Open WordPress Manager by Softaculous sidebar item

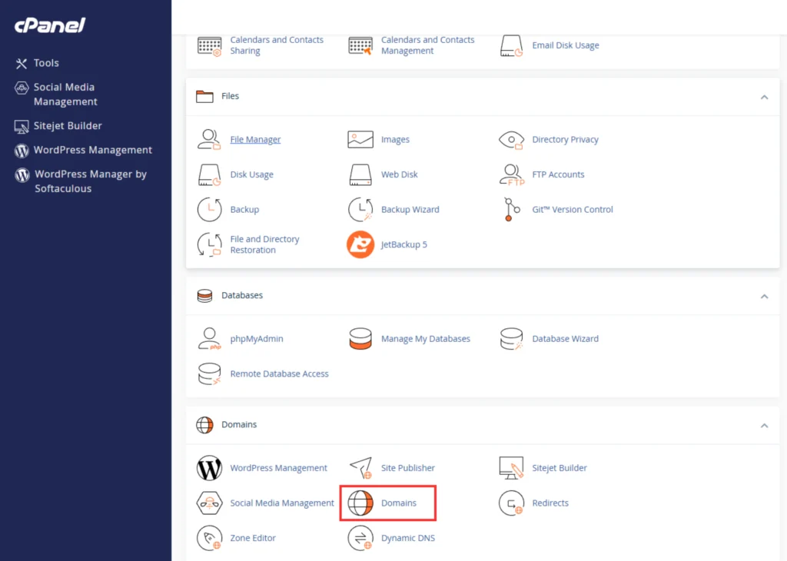coord(91,181)
